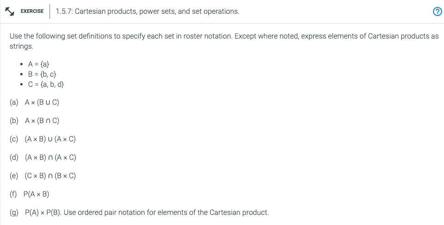Click the item letter marker (d)
The image size is (444, 225).
tap(14, 157)
